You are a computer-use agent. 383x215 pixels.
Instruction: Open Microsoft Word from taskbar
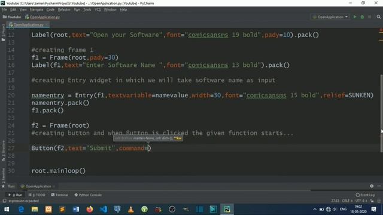coord(76,209)
